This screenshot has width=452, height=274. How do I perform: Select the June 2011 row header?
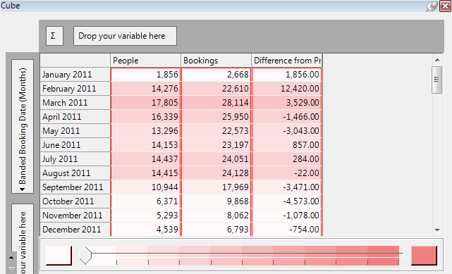(x=75, y=145)
